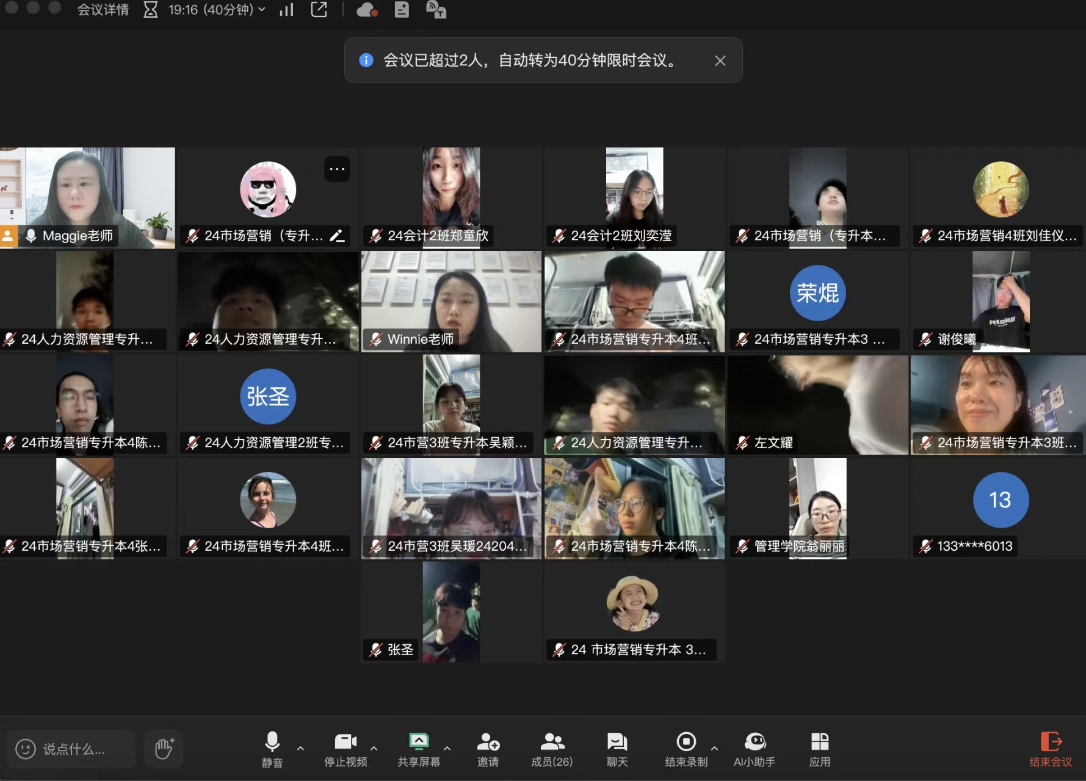This screenshot has height=781, width=1086.
Task: Expand share options arrow beside 共享屏幕
Action: coord(447,748)
